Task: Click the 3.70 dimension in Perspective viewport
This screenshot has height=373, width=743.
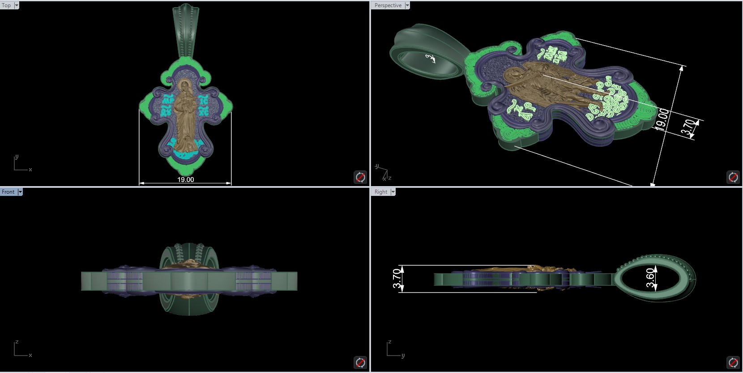Action: coord(689,127)
